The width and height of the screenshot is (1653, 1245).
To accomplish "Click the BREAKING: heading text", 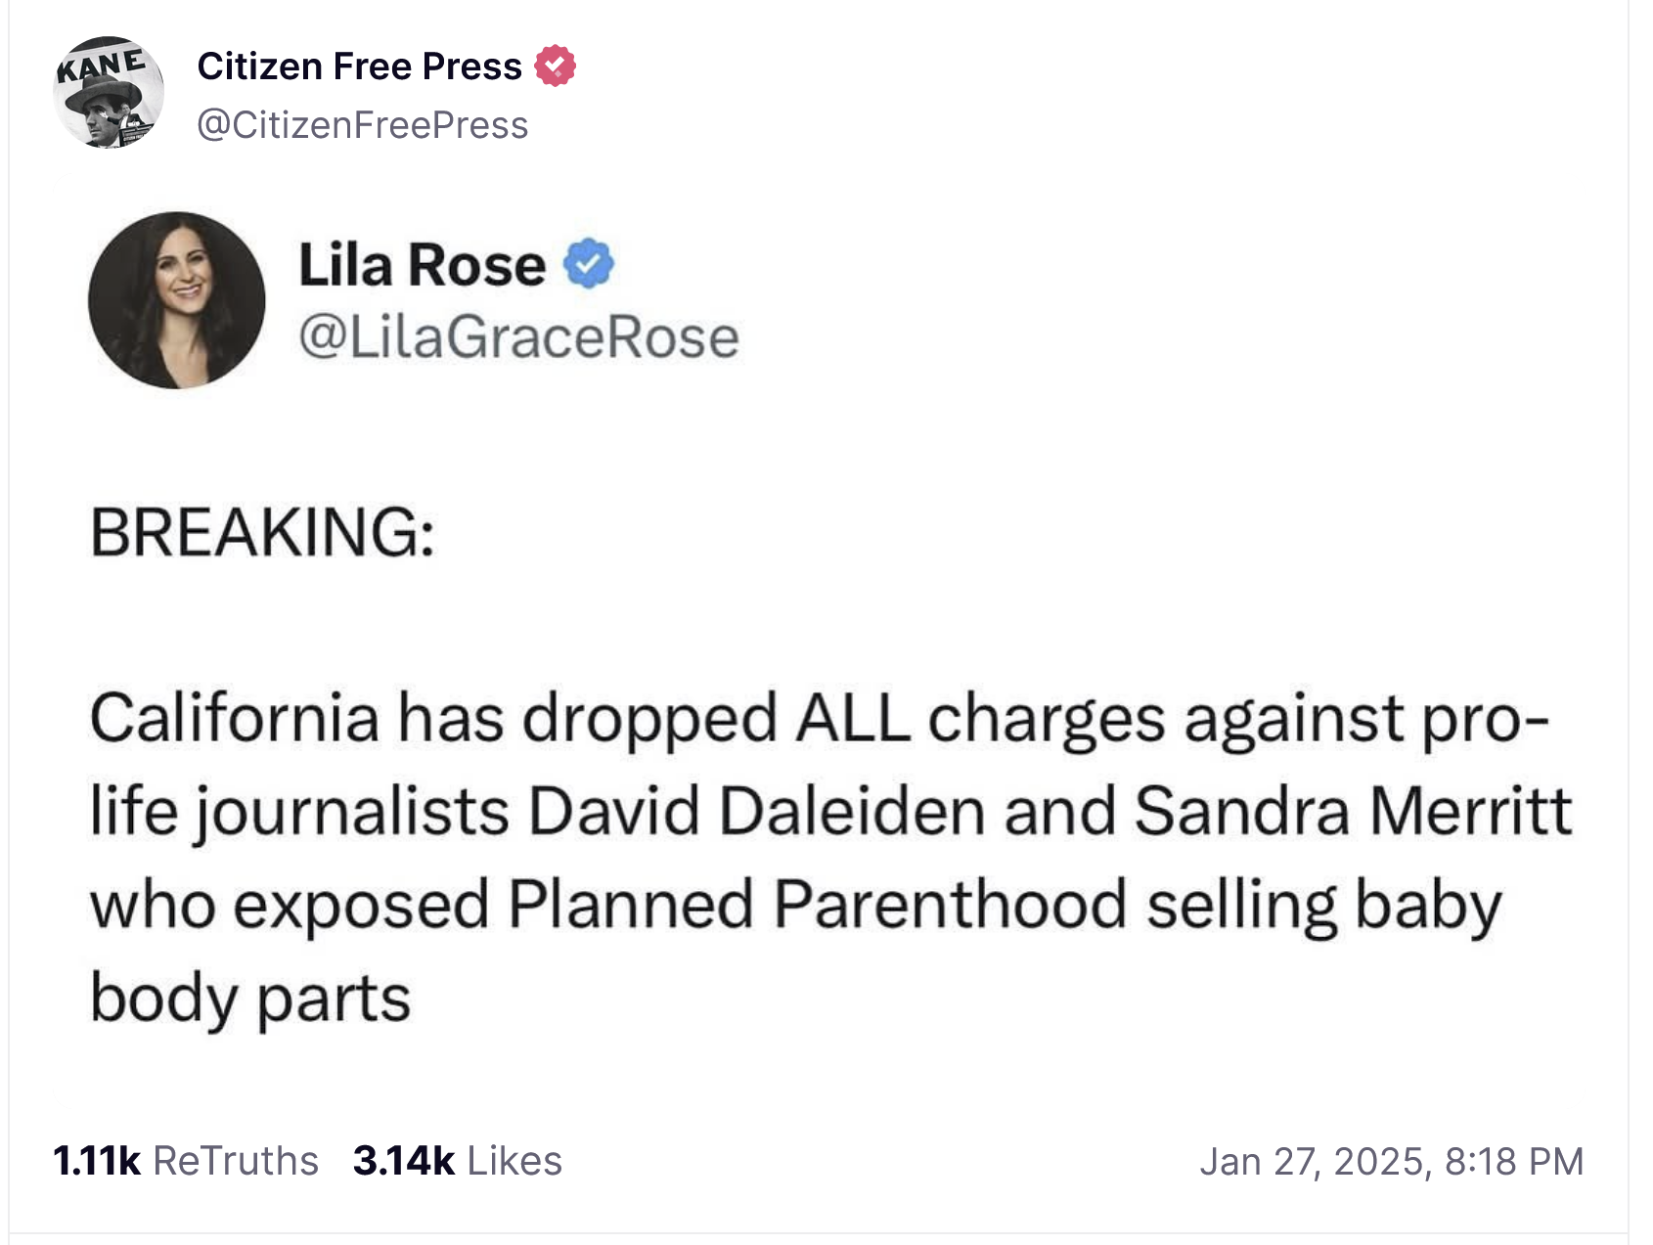I will pyautogui.click(x=262, y=533).
